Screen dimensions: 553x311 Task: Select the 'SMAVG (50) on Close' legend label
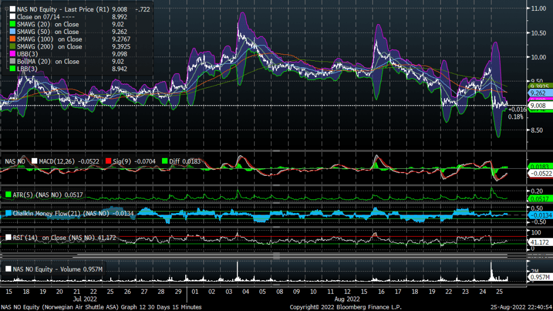[x=48, y=32]
